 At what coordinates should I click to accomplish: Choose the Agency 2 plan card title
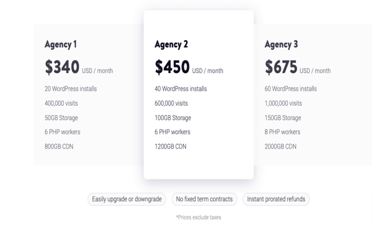coord(171,44)
